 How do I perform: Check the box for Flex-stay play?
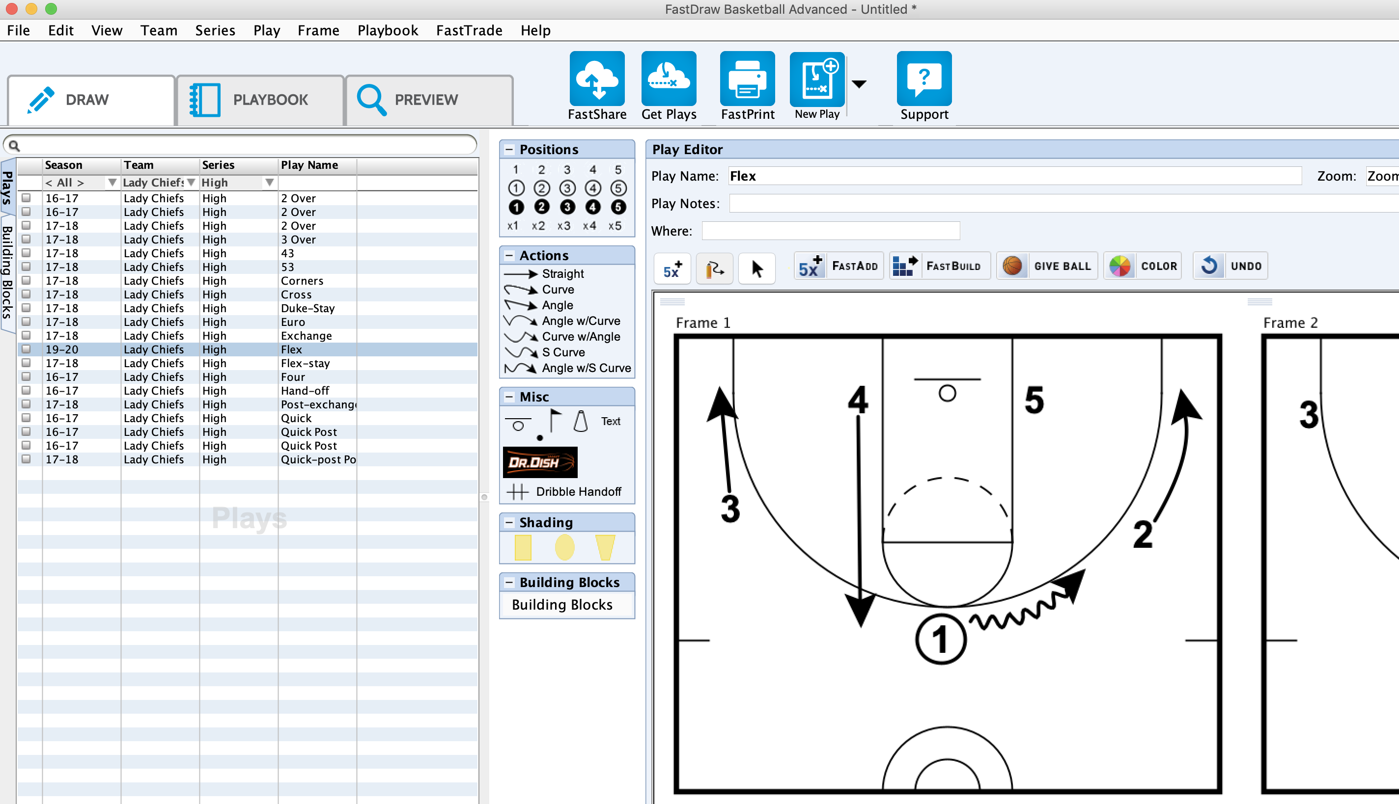tap(26, 363)
